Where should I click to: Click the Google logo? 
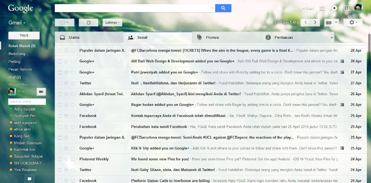point(20,8)
